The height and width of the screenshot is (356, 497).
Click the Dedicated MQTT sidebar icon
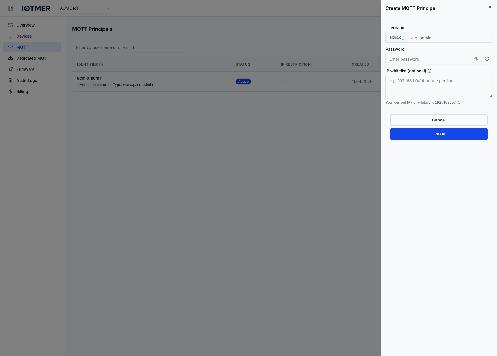10,58
